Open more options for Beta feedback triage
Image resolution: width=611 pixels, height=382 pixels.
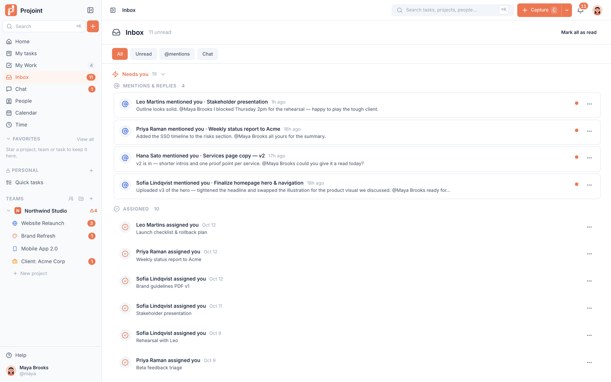coord(589,362)
